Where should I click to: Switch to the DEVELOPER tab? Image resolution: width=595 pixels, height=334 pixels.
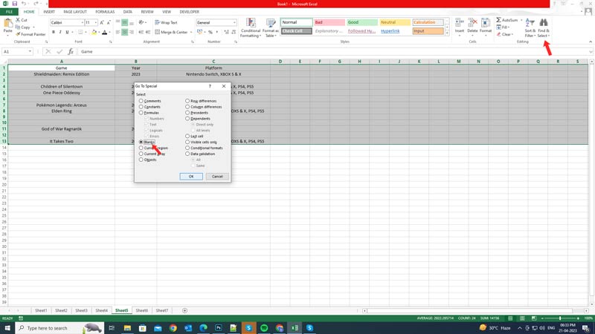[190, 12]
